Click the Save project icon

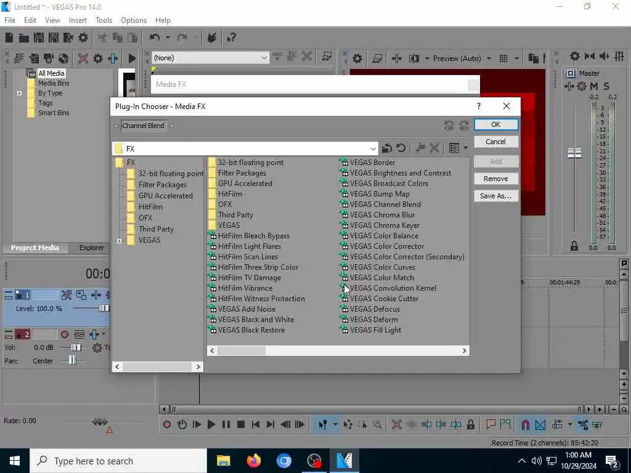coord(39,38)
